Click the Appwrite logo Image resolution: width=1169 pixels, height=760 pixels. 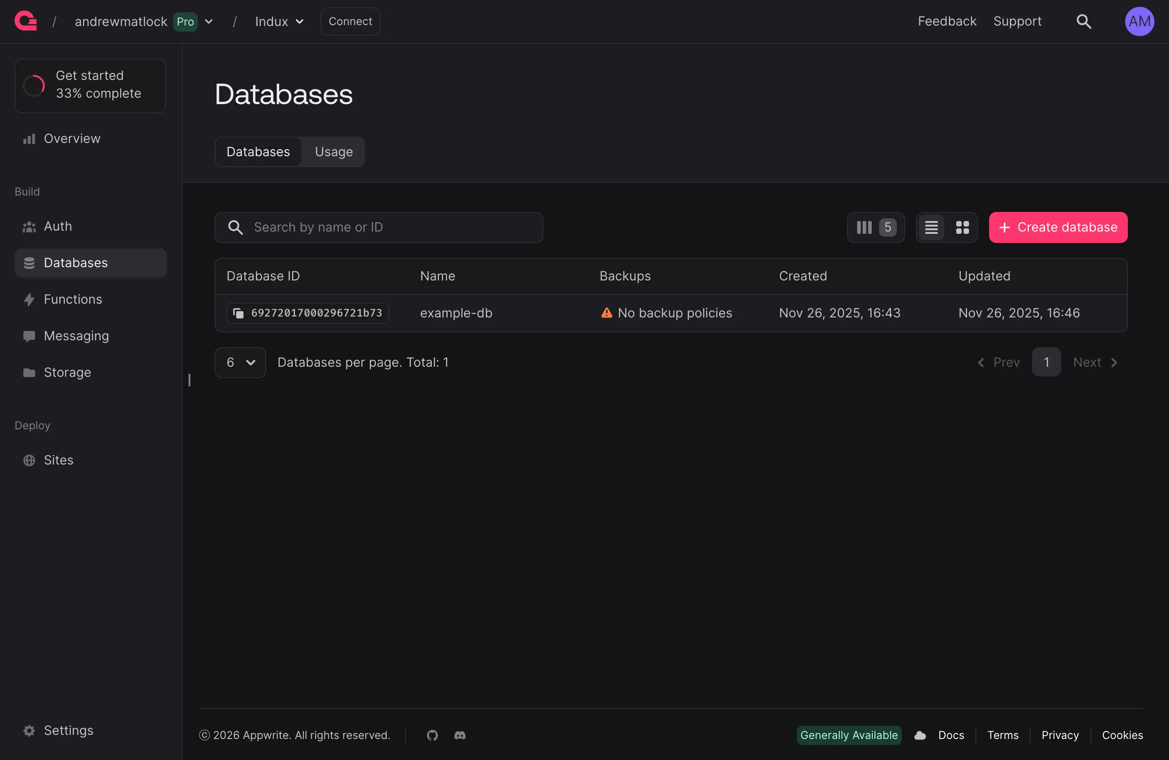click(x=26, y=21)
